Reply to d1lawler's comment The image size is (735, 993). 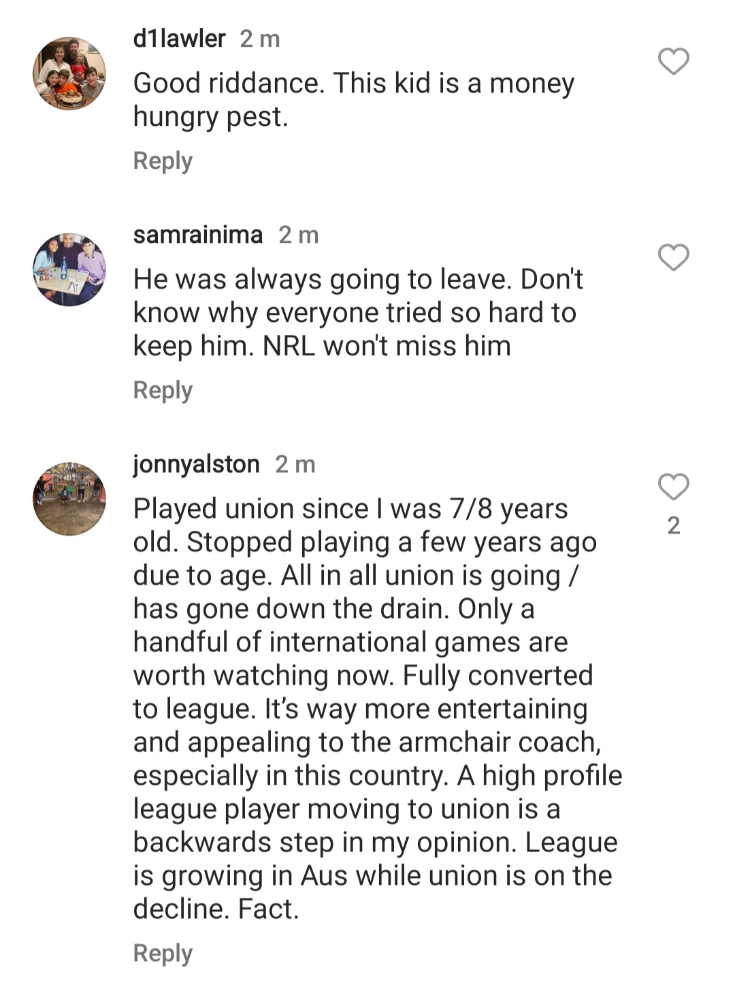163,161
